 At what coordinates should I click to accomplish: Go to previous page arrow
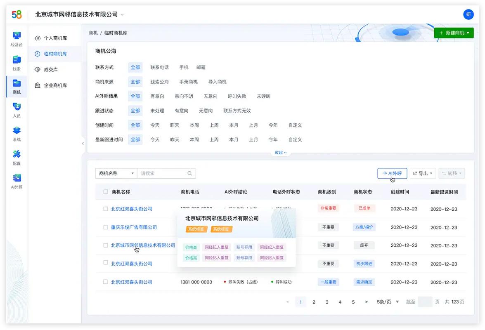click(287, 302)
